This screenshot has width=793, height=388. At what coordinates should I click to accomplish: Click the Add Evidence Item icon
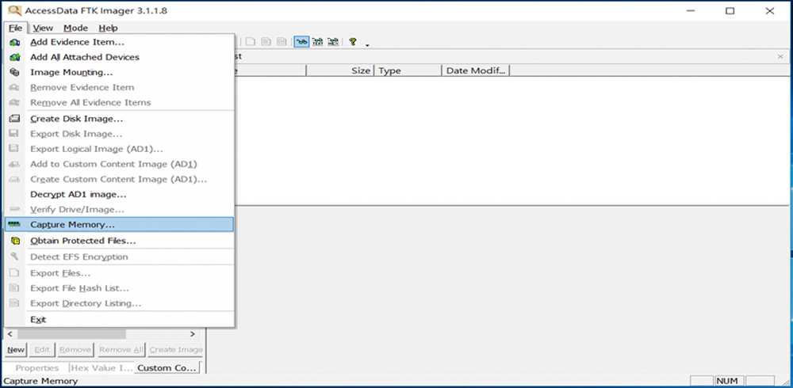point(14,43)
